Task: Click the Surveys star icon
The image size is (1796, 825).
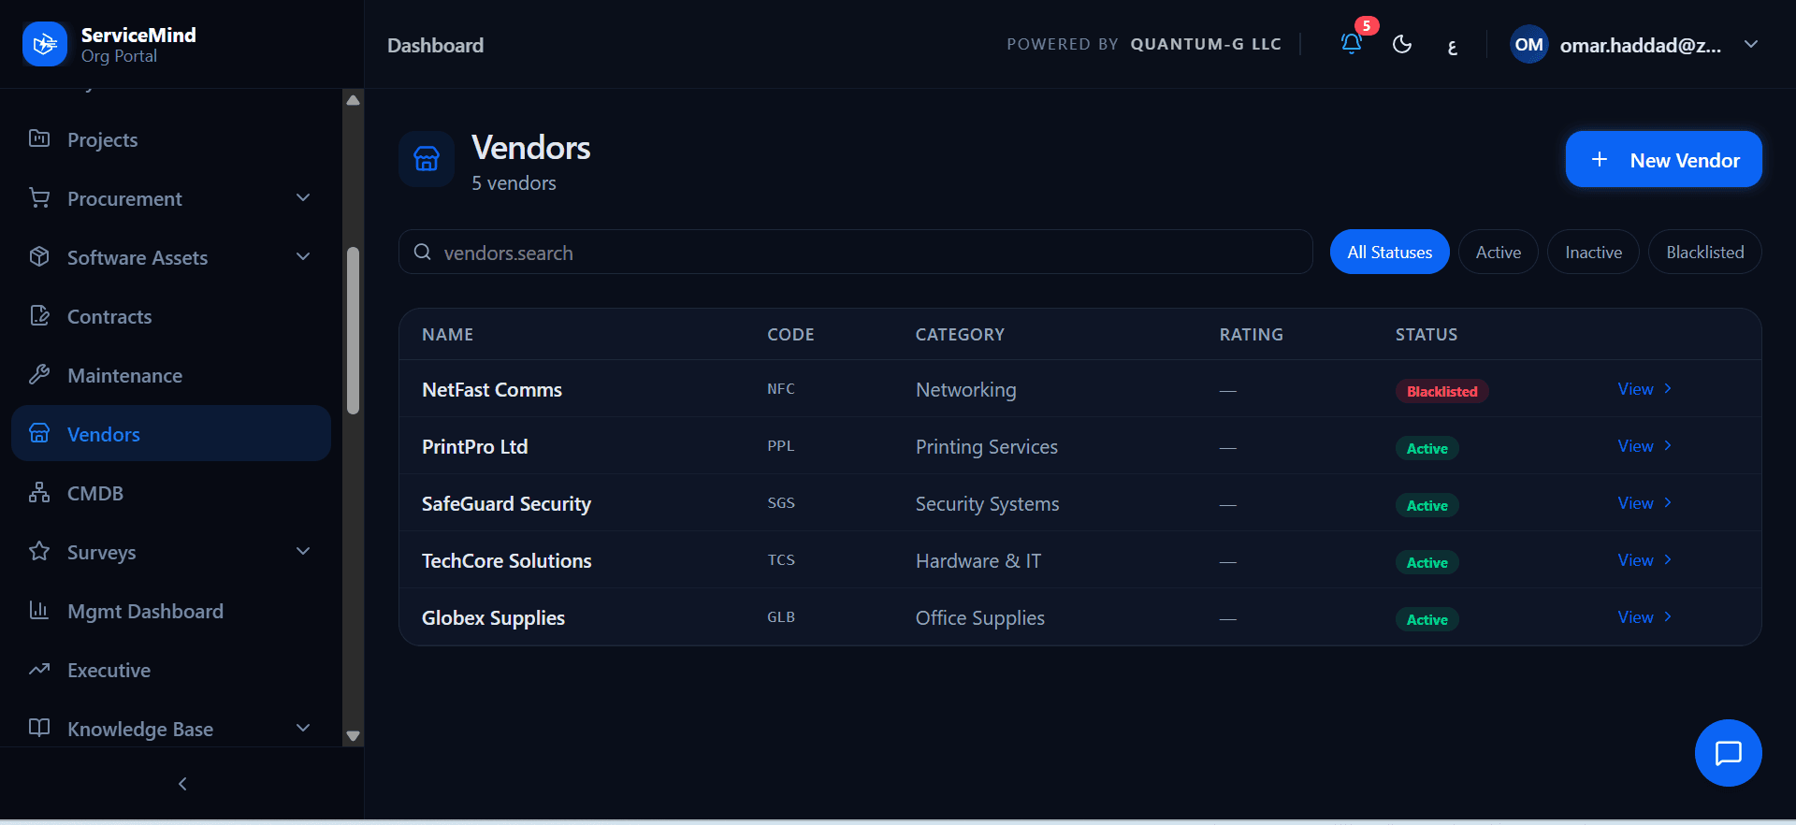Action: 39,551
